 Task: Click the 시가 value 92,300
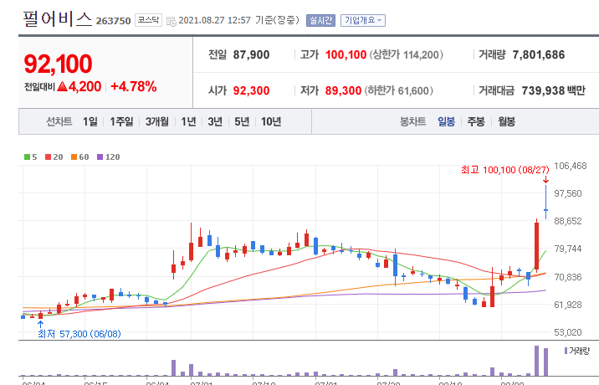click(x=251, y=90)
